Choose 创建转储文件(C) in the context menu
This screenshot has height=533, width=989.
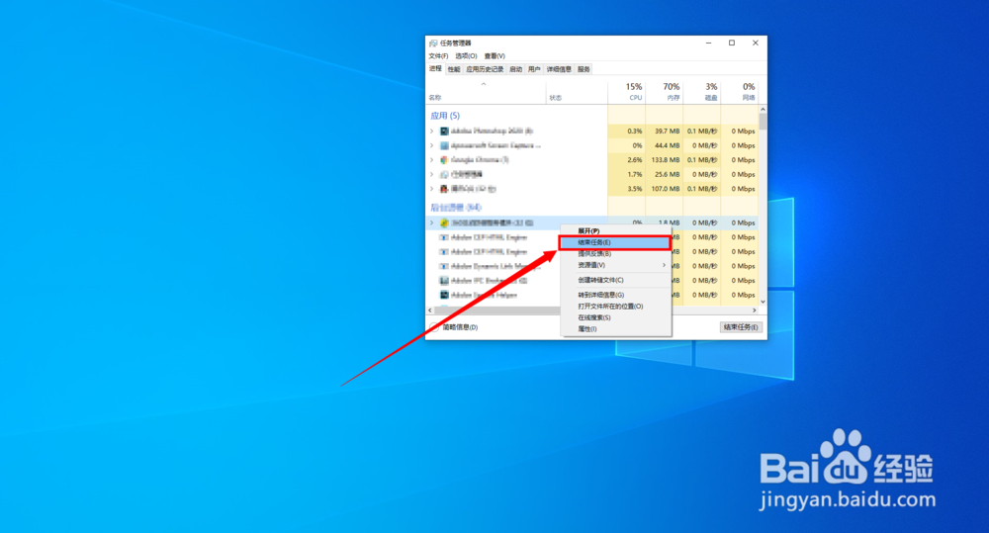(615, 280)
